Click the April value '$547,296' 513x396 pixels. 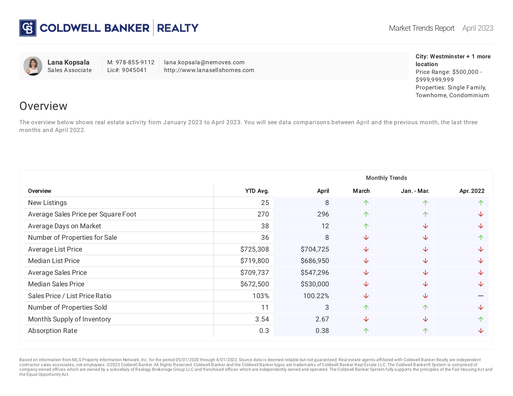[x=315, y=273]
